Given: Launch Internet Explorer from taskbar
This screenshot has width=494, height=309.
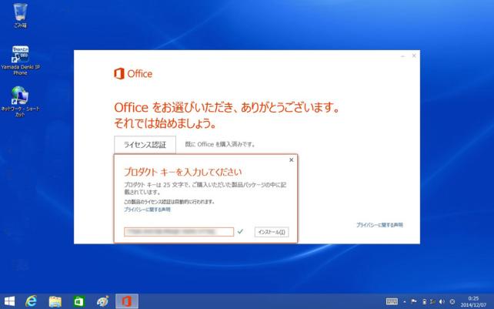Looking at the screenshot, I should tap(32, 301).
